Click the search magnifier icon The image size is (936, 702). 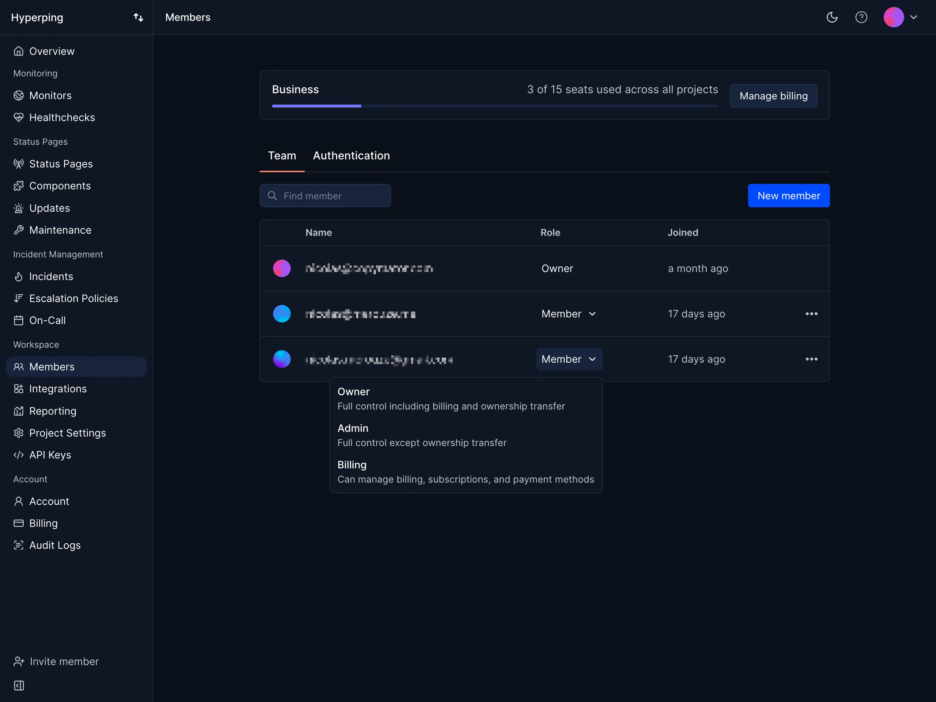[272, 196]
